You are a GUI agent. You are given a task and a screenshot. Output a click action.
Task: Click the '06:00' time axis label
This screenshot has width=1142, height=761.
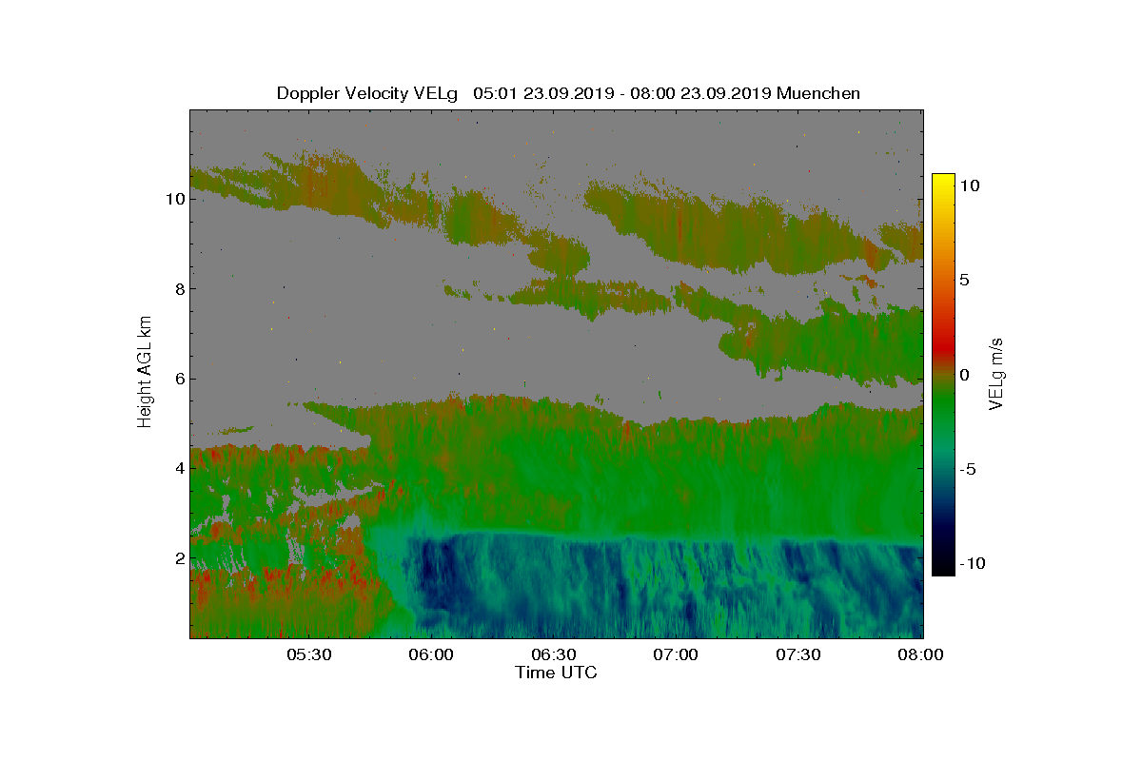pos(431,655)
